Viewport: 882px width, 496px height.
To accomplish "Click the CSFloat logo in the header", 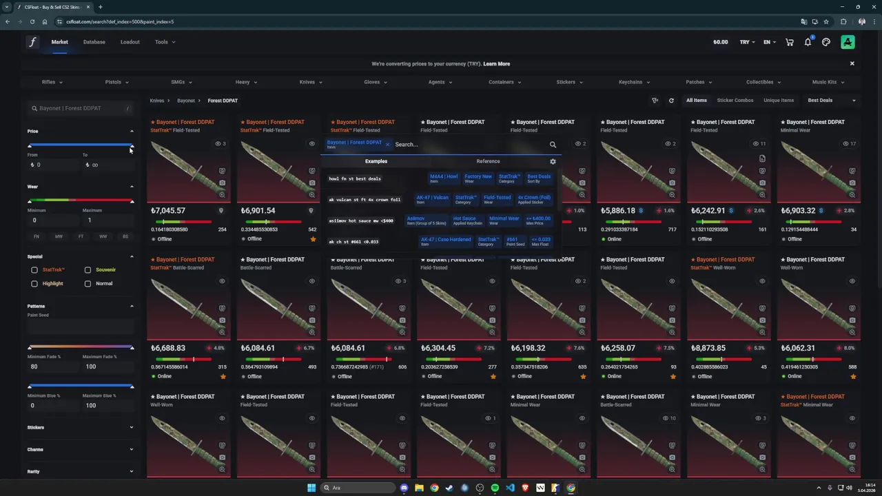I will tap(32, 42).
